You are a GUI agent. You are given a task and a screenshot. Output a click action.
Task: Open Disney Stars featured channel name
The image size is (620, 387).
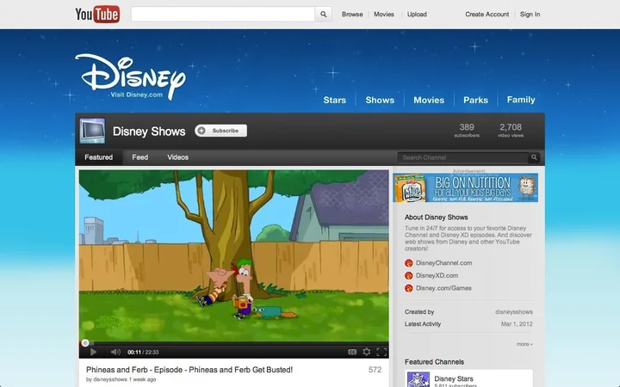pos(454,378)
